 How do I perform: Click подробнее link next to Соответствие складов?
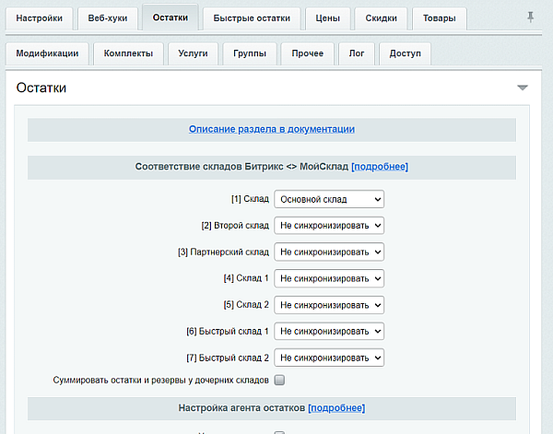tap(379, 167)
